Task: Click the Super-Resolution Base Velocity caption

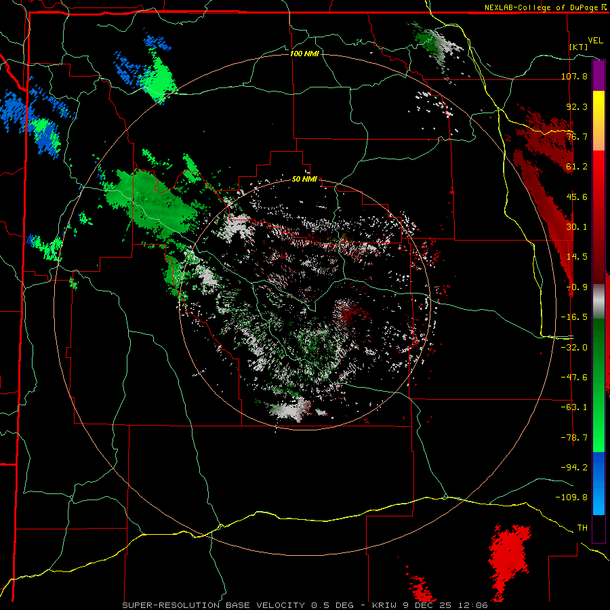Action: pos(305,605)
